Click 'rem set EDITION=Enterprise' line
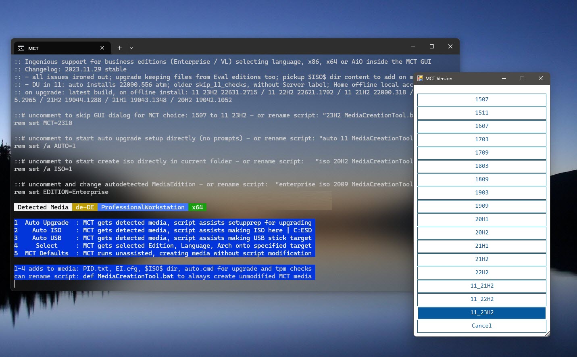Image resolution: width=577 pixels, height=357 pixels. 61,192
